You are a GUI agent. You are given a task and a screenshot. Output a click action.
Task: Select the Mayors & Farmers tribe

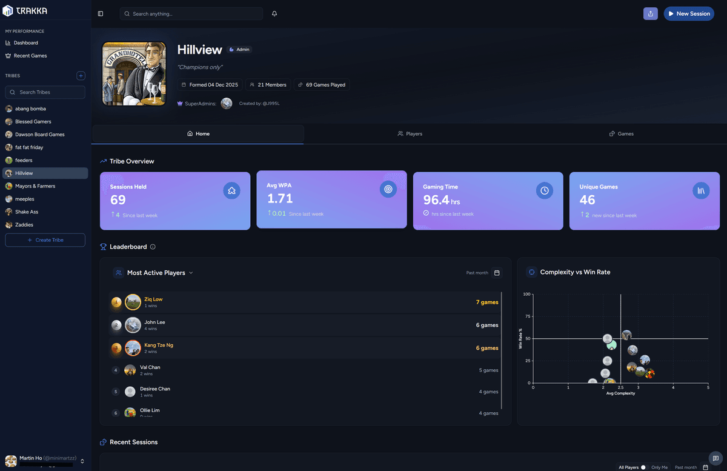tap(45, 186)
